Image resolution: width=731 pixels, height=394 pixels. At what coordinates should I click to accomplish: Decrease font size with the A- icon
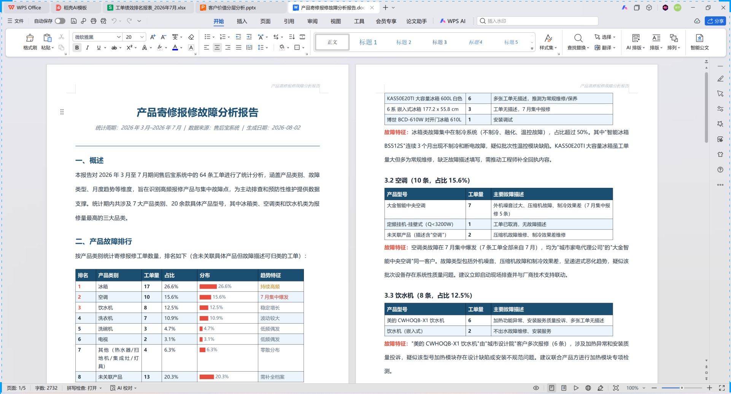164,37
